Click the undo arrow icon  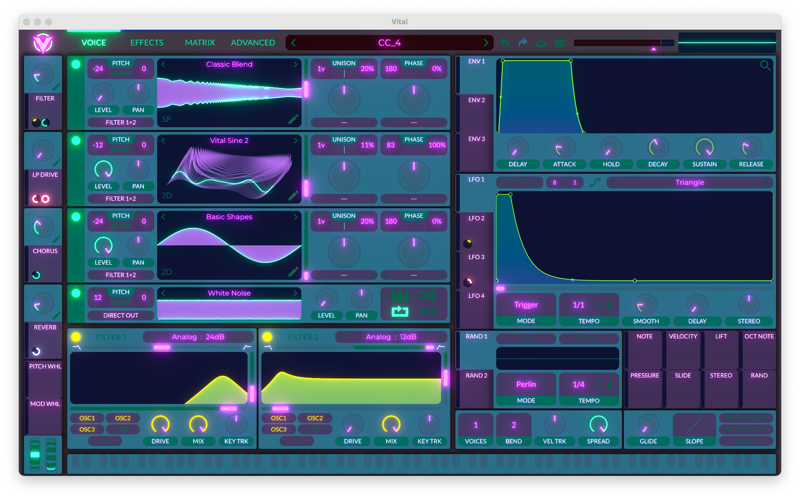[x=504, y=43]
